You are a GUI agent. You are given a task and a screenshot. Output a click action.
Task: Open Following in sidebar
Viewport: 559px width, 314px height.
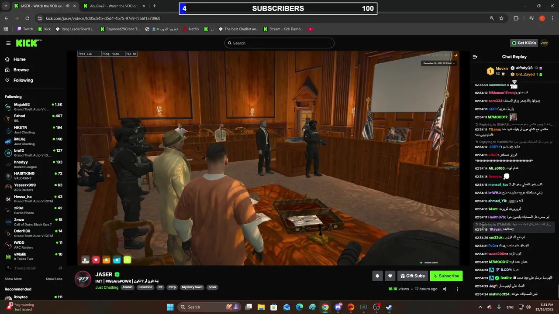(x=19, y=80)
